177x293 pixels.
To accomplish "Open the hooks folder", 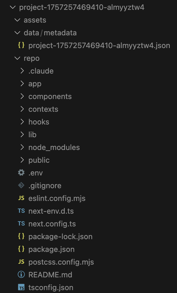I will pyautogui.click(x=39, y=122).
